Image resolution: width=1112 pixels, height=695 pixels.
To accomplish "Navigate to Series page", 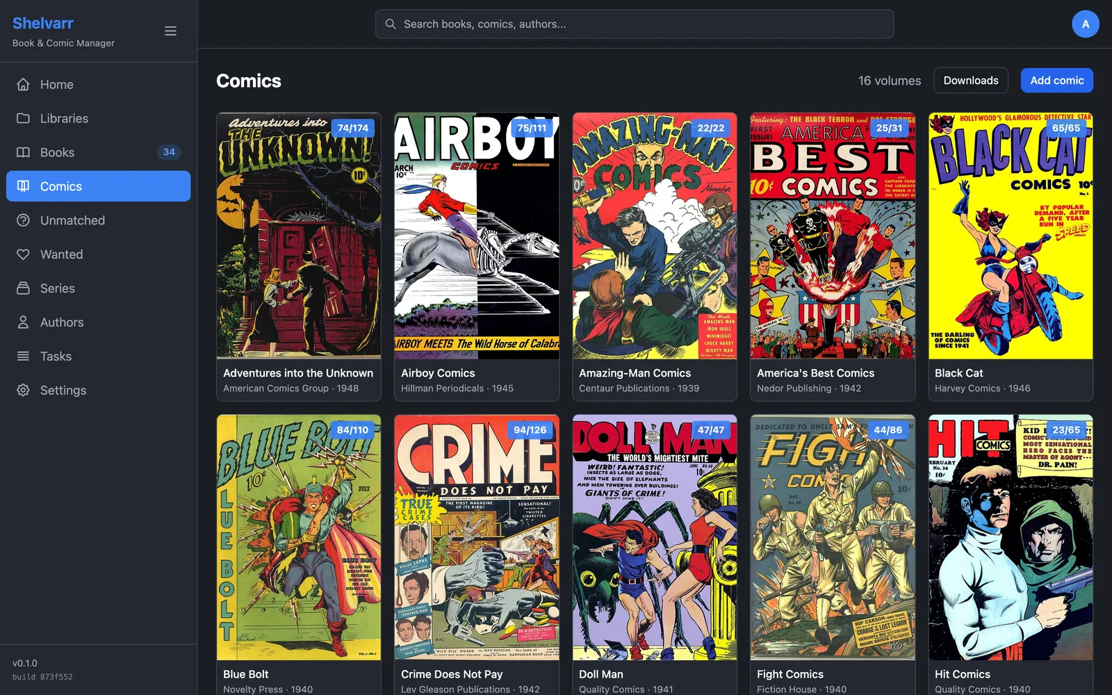I will 98,288.
